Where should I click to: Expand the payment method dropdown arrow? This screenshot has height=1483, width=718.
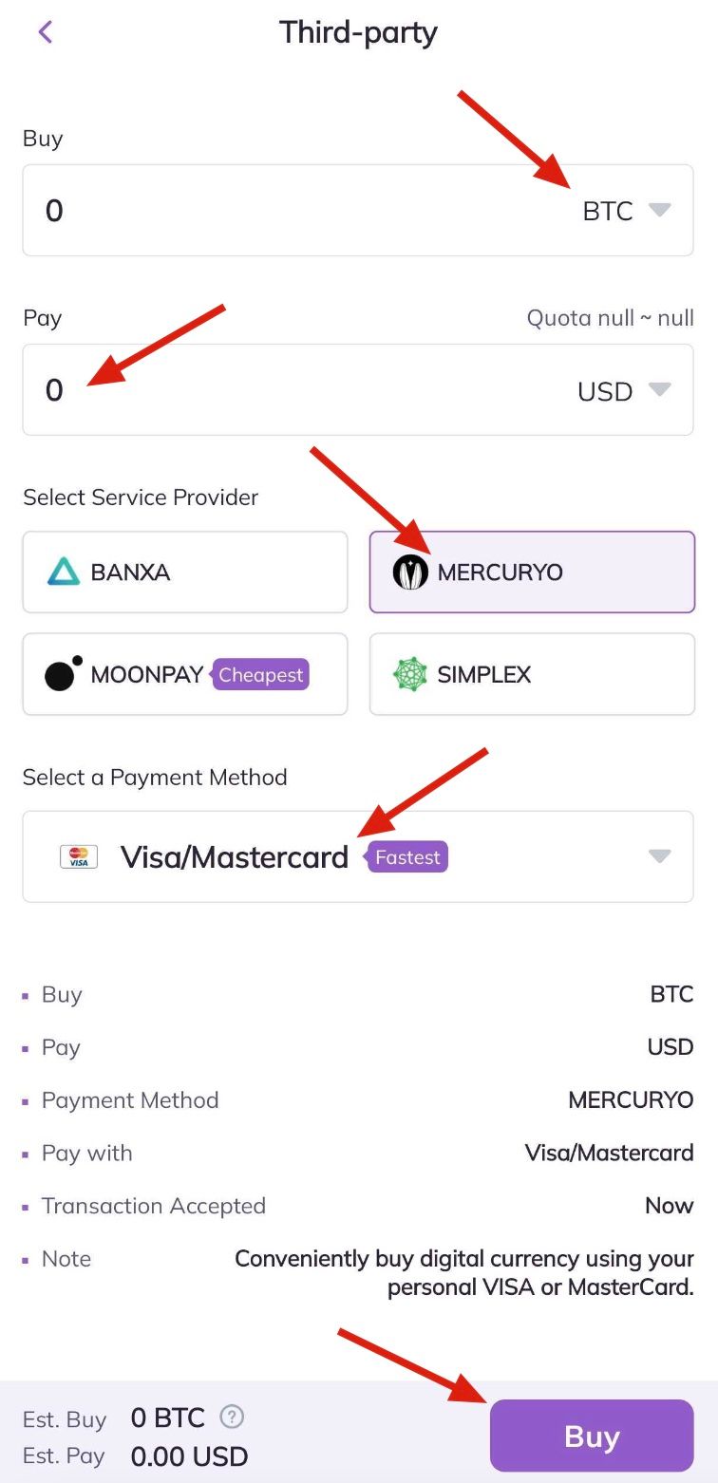coord(659,856)
